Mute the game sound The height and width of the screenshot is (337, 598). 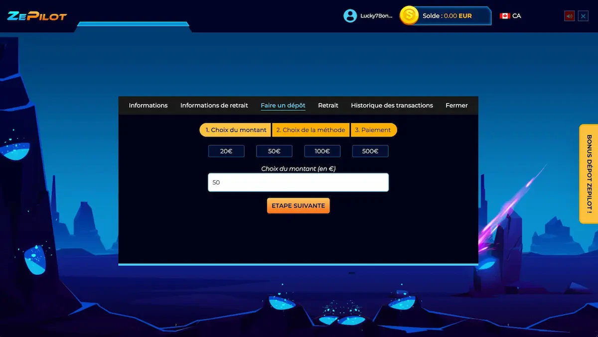[569, 16]
